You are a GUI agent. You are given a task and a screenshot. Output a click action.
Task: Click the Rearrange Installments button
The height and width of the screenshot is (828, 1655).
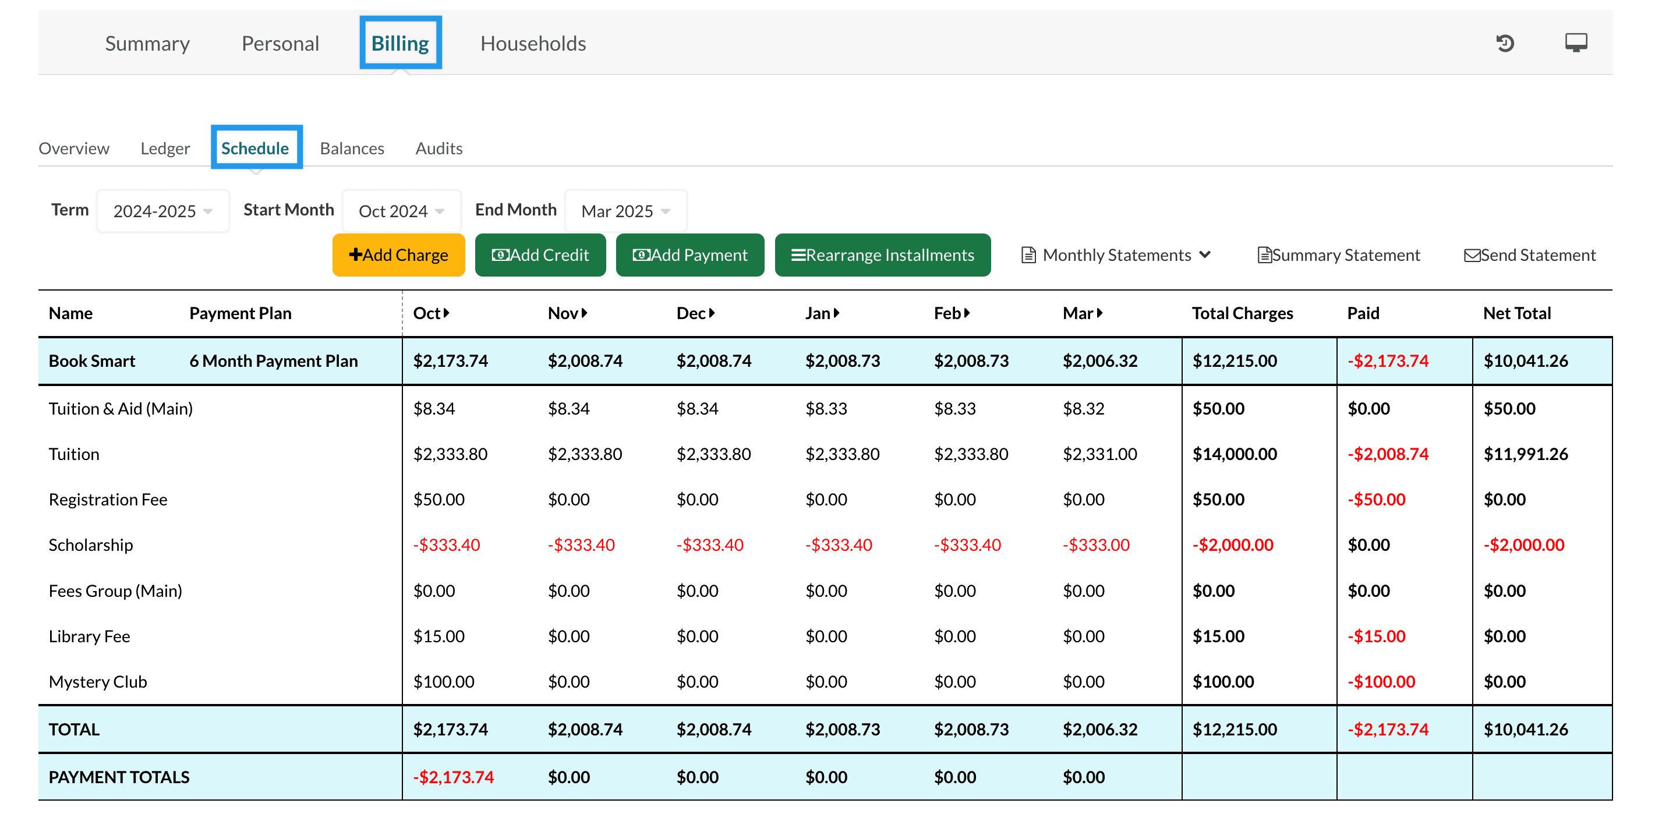pos(882,255)
